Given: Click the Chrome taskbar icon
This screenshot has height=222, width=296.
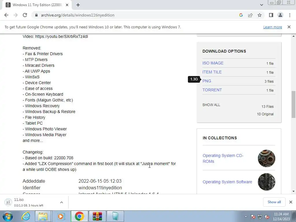Looking at the screenshot, I should (79, 216).
